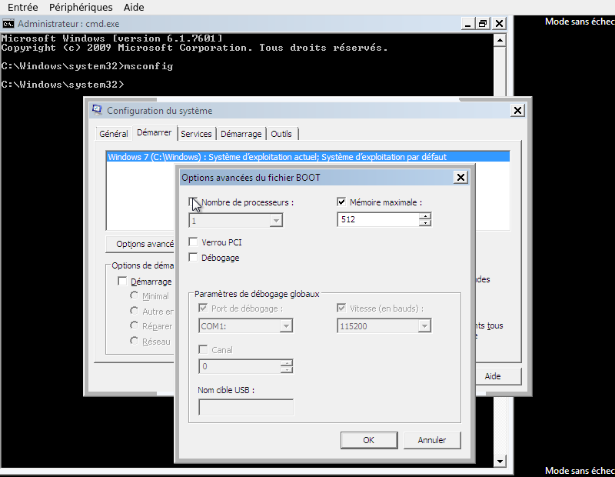Image resolution: width=615 pixels, height=477 pixels.
Task: Open the Vitesse en bauds dropdown
Action: click(x=424, y=325)
